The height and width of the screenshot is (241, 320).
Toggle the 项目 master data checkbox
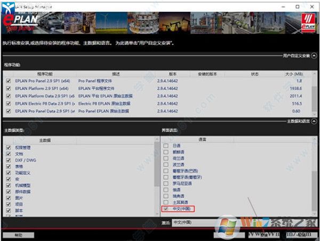[x=9, y=204]
